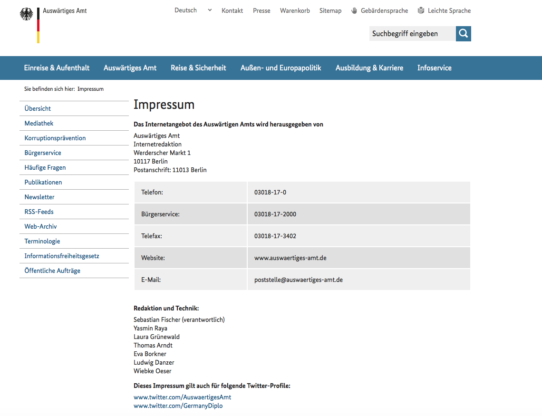
Task: Open Leichte Sprache page link
Action: (x=449, y=11)
